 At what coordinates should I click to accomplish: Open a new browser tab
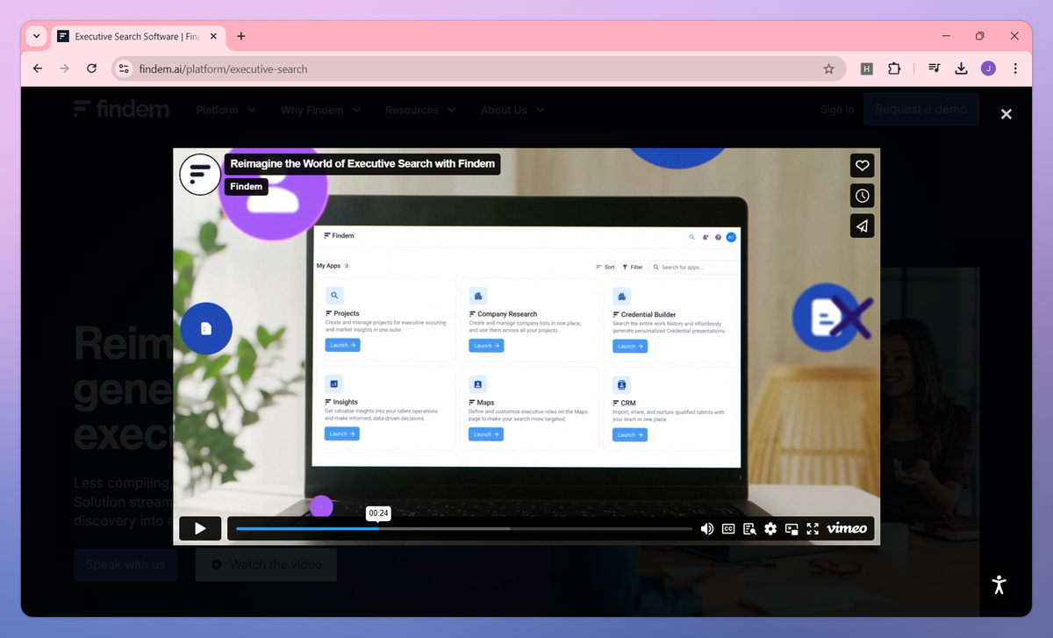click(x=241, y=36)
